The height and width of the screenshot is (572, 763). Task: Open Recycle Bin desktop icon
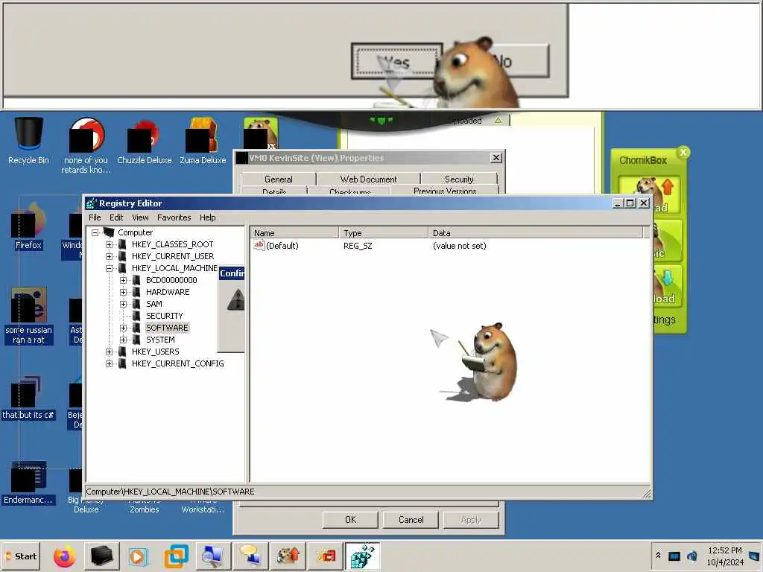[28, 141]
